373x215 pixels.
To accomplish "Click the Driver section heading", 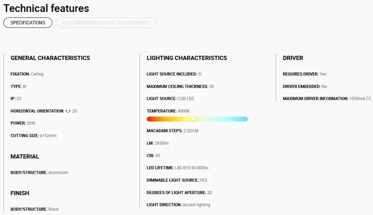I will click(x=293, y=58).
